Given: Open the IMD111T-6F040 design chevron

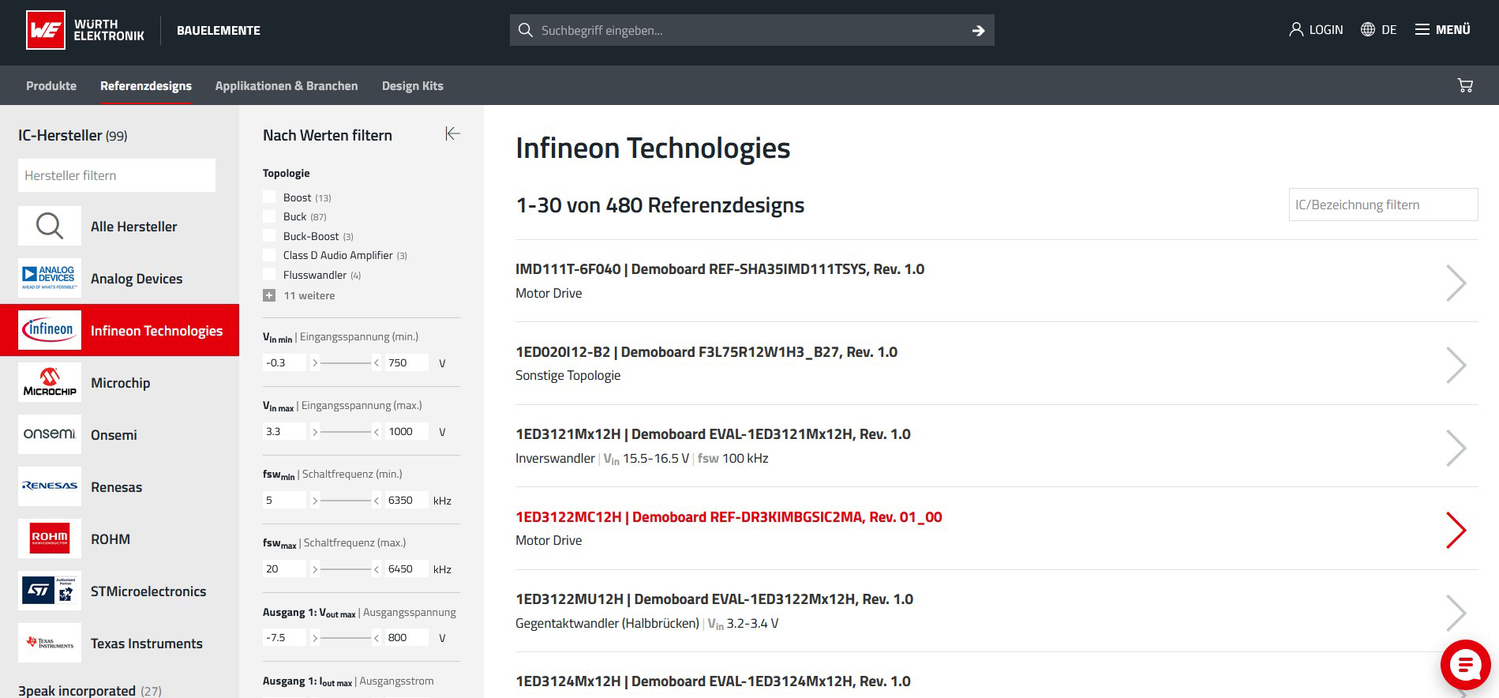Looking at the screenshot, I should click(x=1456, y=283).
